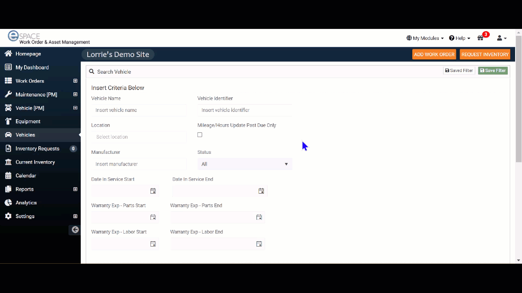Open the user account dropdown
522x293 pixels.
(x=502, y=38)
